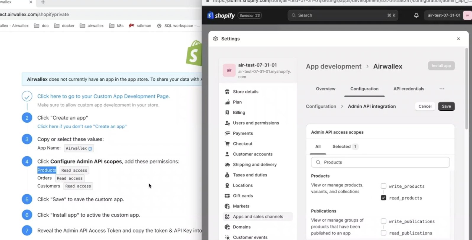Image resolution: width=472 pixels, height=240 pixels.
Task: Open the k8s bookmarks folder
Action: point(116,26)
